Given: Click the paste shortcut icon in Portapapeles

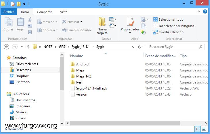Looking at the screenshot, I should [30, 32].
